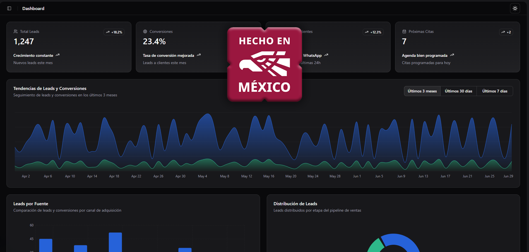This screenshot has width=529, height=252.
Task: Toggle the sidebar panel icon
Action: pos(9,8)
